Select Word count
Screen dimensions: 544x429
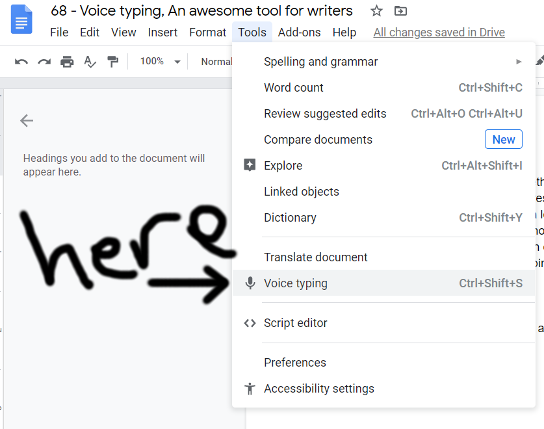coord(383,88)
